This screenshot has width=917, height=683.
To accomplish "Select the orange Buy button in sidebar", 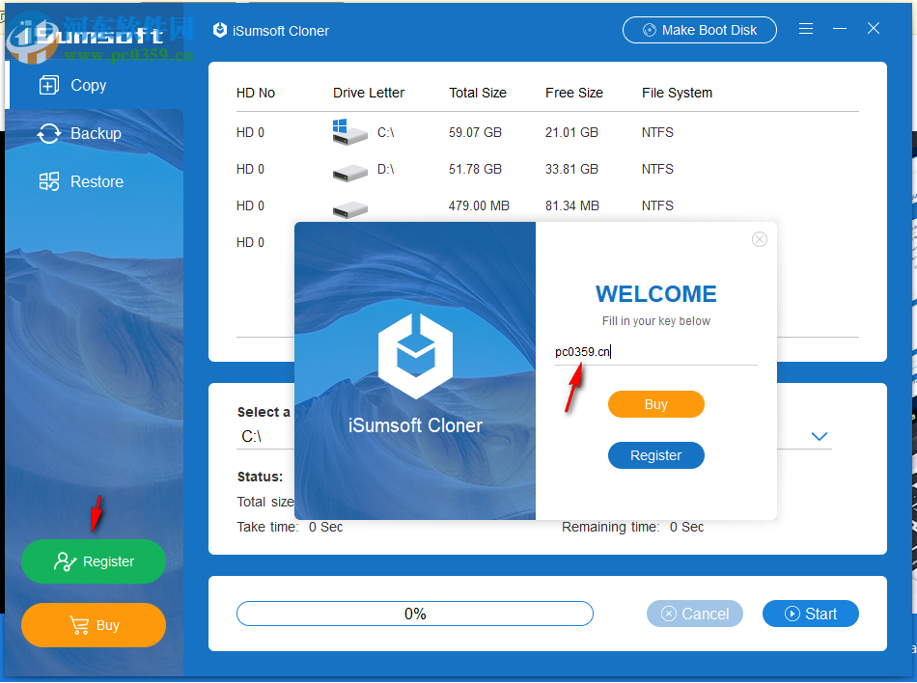I will point(93,625).
